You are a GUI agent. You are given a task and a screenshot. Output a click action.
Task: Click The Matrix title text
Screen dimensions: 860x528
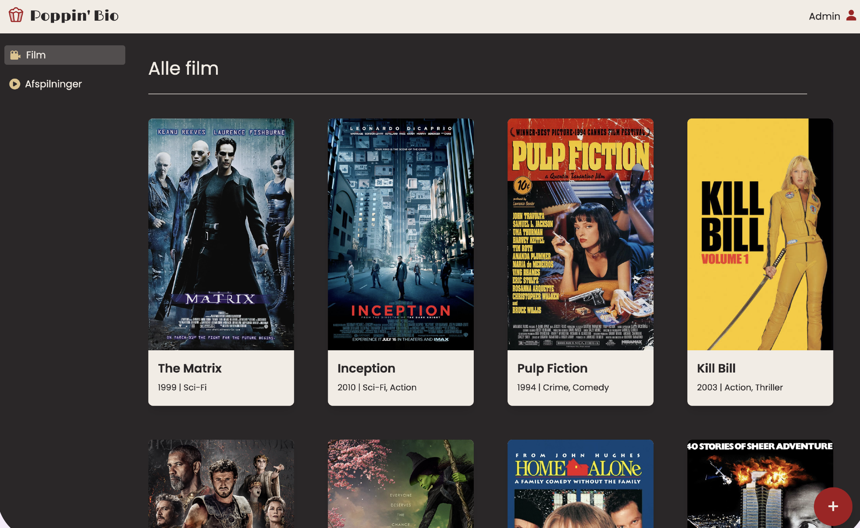click(190, 368)
